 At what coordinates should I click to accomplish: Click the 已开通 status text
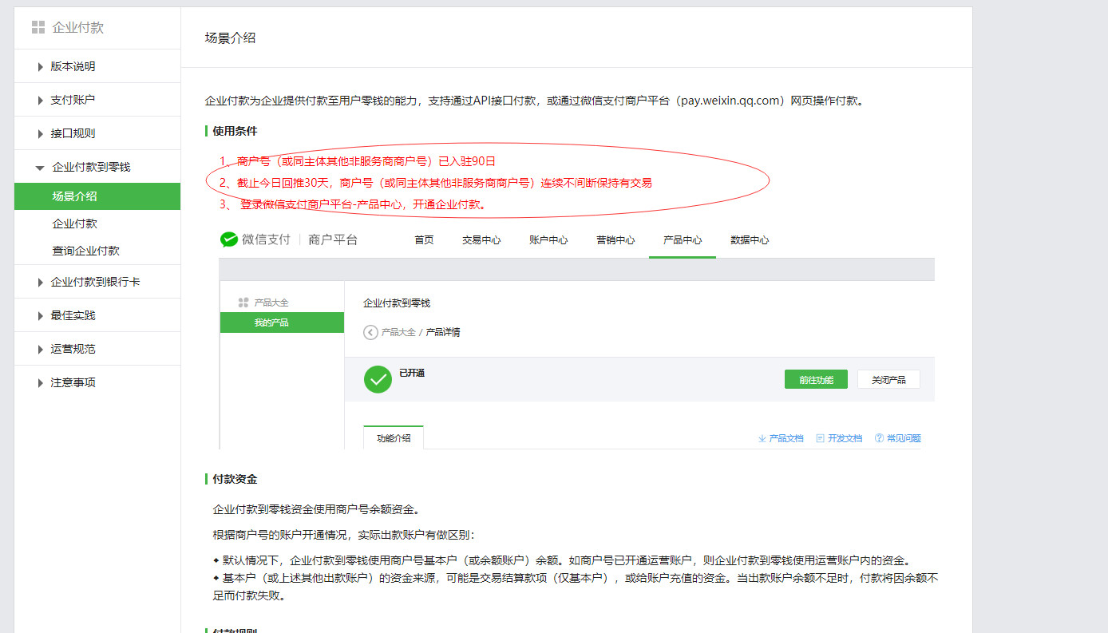coord(412,373)
